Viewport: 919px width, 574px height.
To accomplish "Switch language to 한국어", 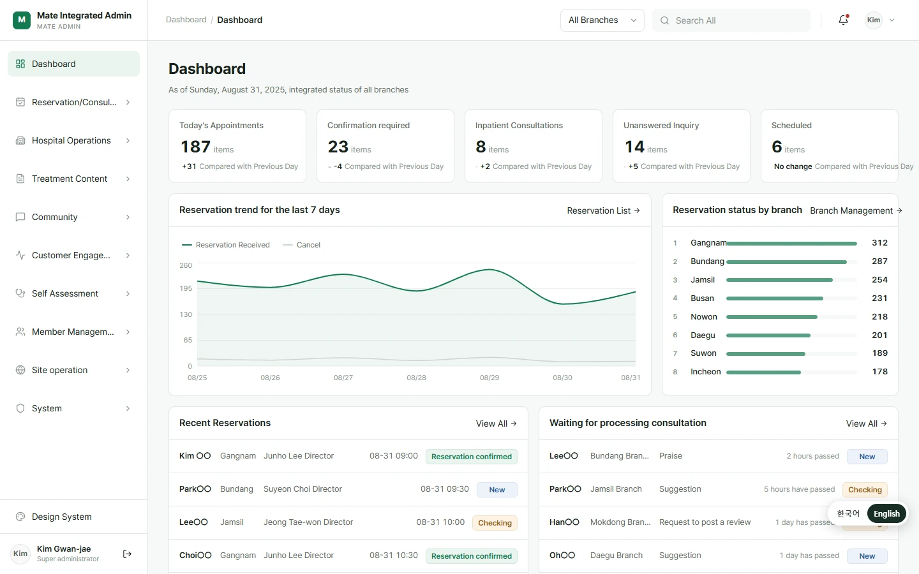I will pyautogui.click(x=848, y=513).
